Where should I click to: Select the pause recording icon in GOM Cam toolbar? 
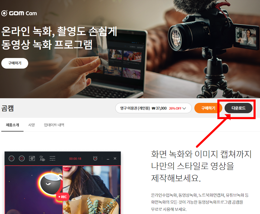tap(11, 158)
